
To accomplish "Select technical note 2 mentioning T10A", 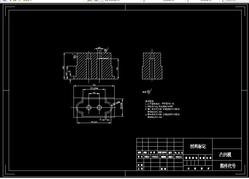I will (159, 106).
